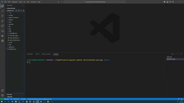Screen dimensions: 184x103
Task: Switch to the OUTPUT tab
Action: click(37, 54)
